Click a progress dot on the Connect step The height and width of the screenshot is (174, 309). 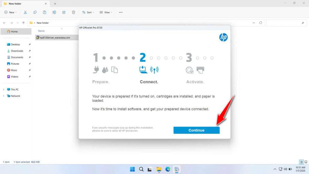point(151,58)
